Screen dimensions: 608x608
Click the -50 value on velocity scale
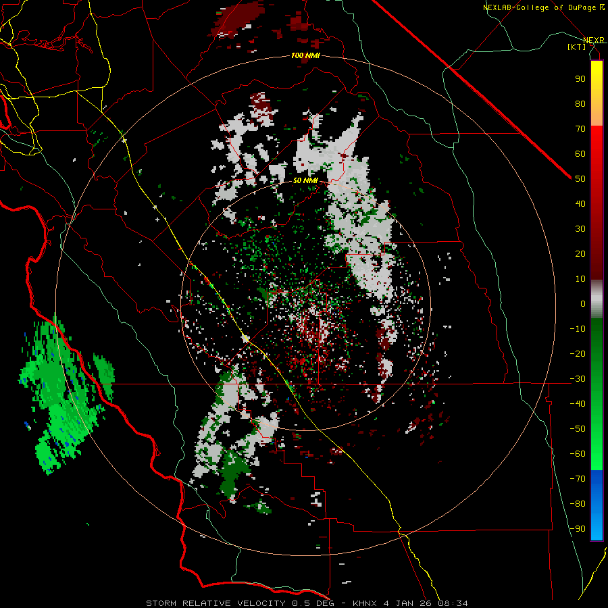578,429
